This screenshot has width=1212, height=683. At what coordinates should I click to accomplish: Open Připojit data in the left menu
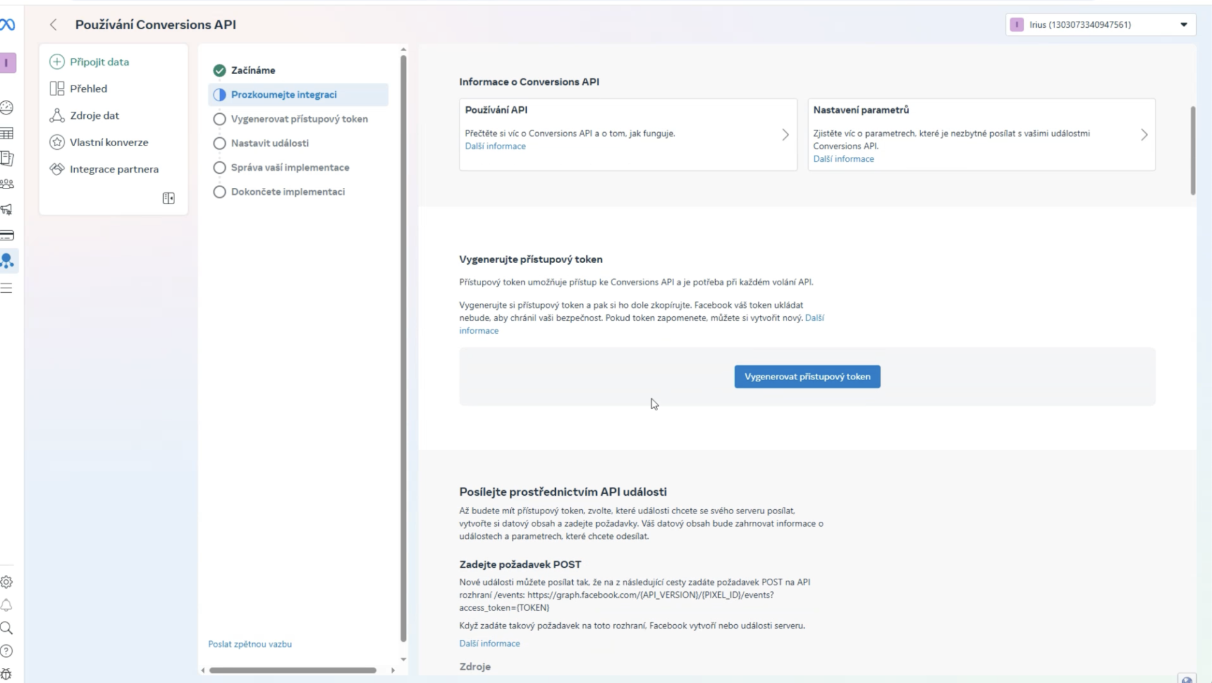click(x=99, y=61)
